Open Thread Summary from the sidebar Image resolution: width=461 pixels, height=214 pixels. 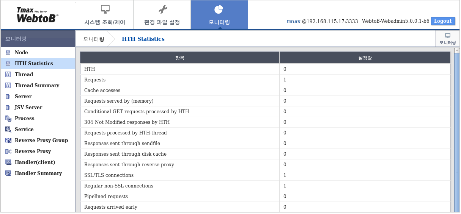pyautogui.click(x=38, y=86)
